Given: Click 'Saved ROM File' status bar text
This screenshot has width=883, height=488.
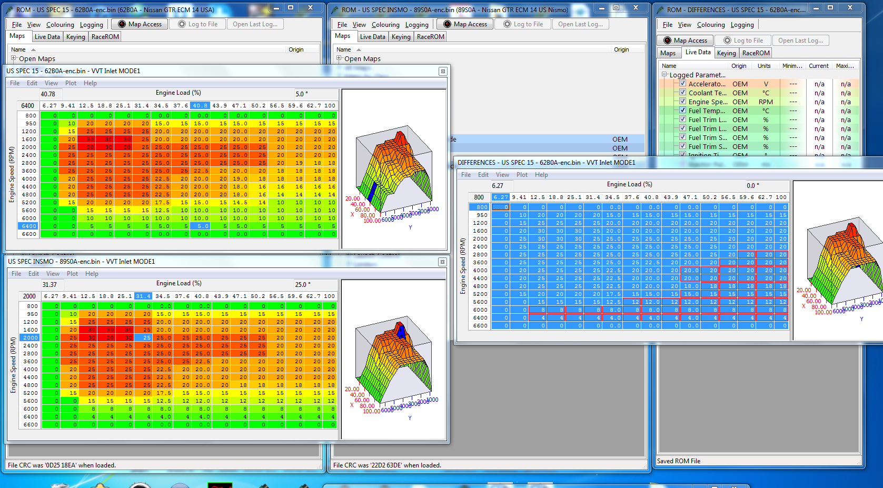Looking at the screenshot, I should click(679, 461).
